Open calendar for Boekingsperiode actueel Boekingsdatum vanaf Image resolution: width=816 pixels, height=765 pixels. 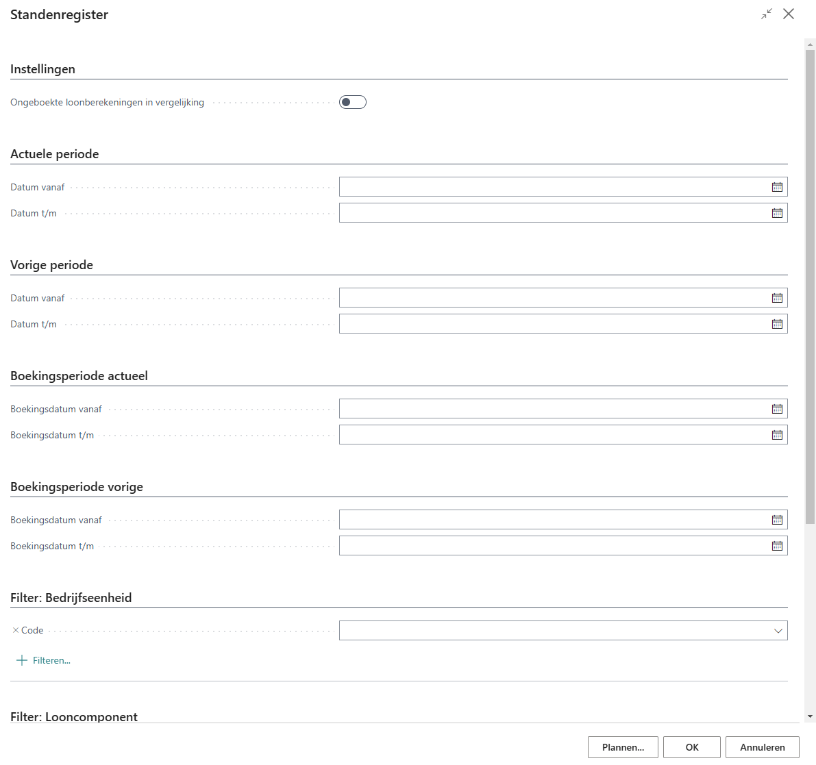[777, 409]
